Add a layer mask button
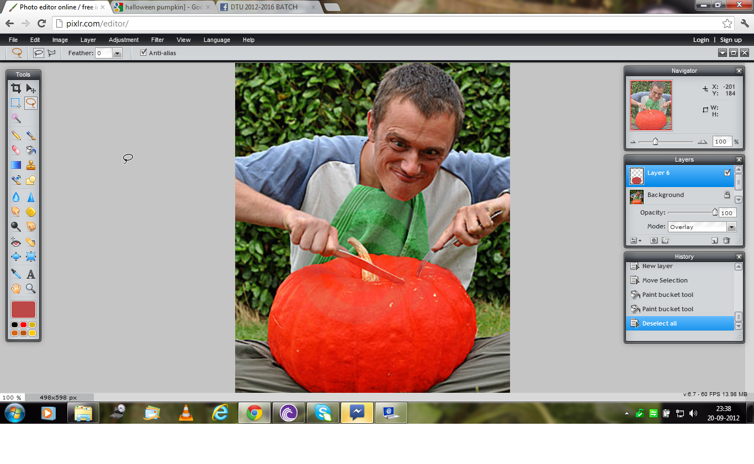754x464 pixels. [654, 241]
